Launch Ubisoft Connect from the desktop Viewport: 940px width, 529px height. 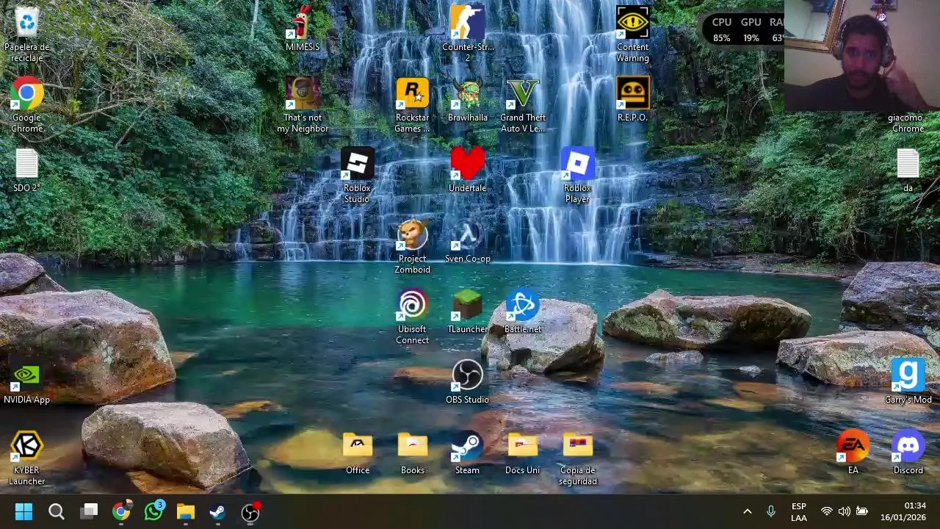(x=413, y=317)
